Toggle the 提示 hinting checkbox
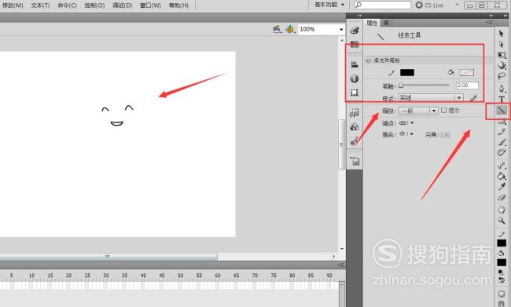Screen dimensions: 511x307 (x=443, y=111)
